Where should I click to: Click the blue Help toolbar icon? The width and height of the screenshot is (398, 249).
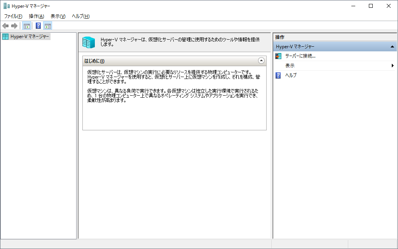(x=38, y=26)
